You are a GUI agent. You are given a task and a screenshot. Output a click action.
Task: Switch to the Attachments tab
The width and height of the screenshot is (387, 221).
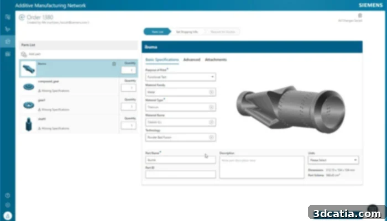(216, 60)
